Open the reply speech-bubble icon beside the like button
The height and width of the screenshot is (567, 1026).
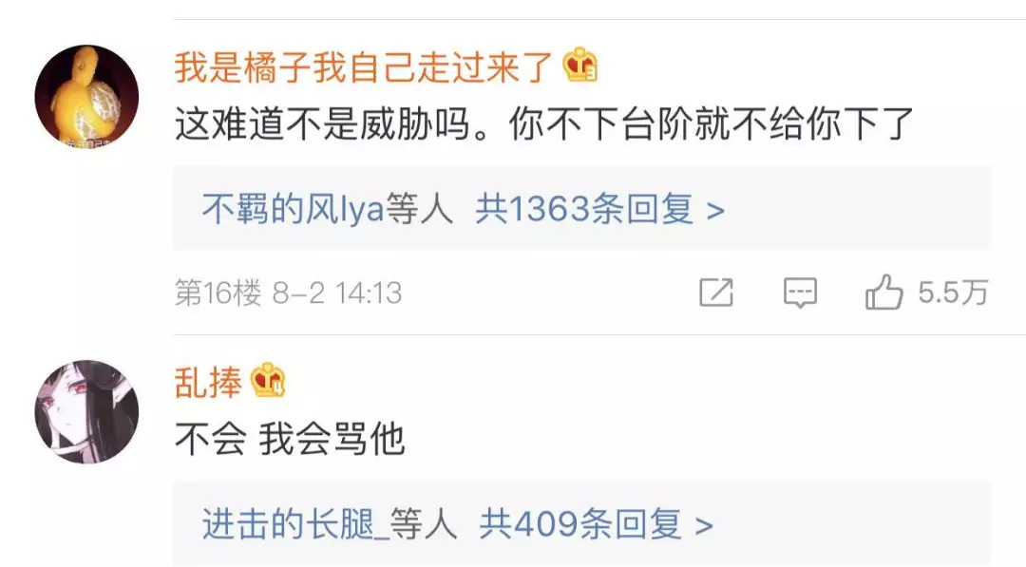(x=800, y=293)
